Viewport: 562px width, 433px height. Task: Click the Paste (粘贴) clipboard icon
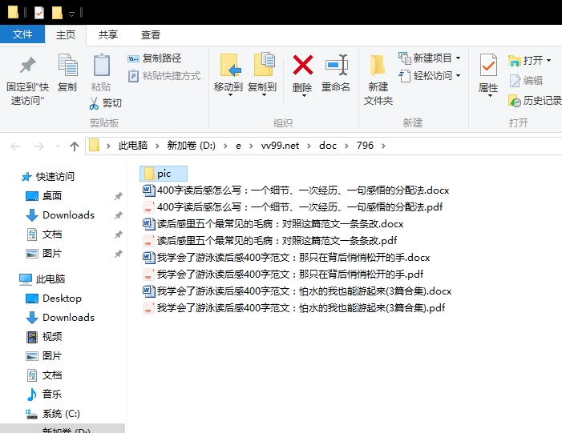pos(102,65)
